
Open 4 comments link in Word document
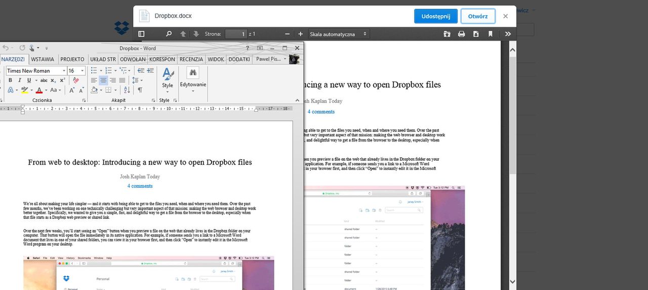coord(140,186)
